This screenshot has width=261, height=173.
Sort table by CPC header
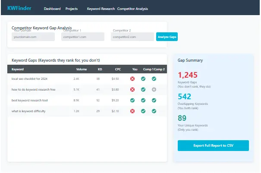pyautogui.click(x=118, y=69)
